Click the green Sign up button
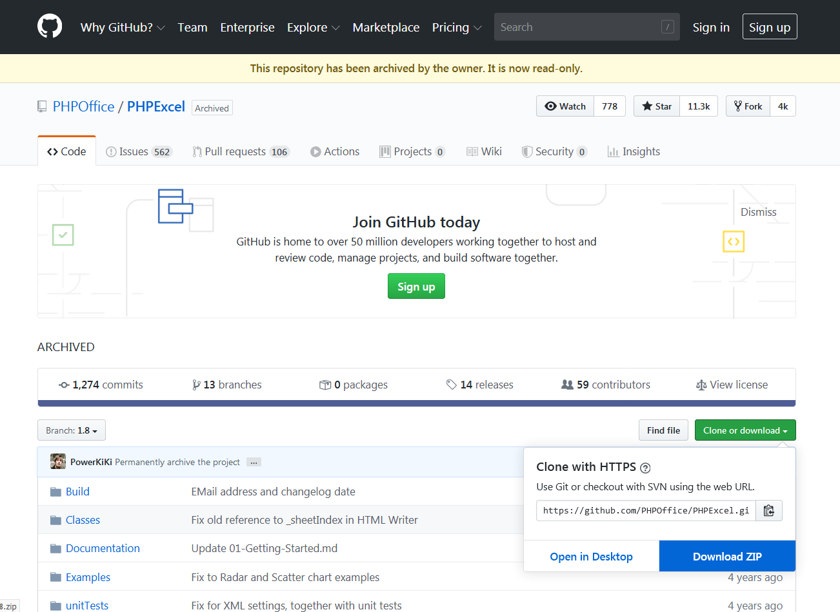Screen dimensions: 840x612 [416, 287]
